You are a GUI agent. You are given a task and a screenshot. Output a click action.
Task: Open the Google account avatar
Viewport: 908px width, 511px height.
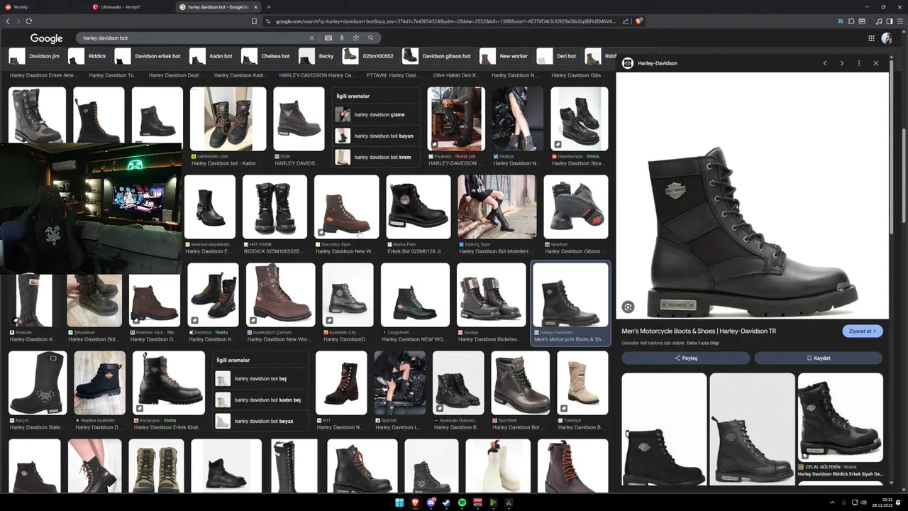[x=887, y=38]
